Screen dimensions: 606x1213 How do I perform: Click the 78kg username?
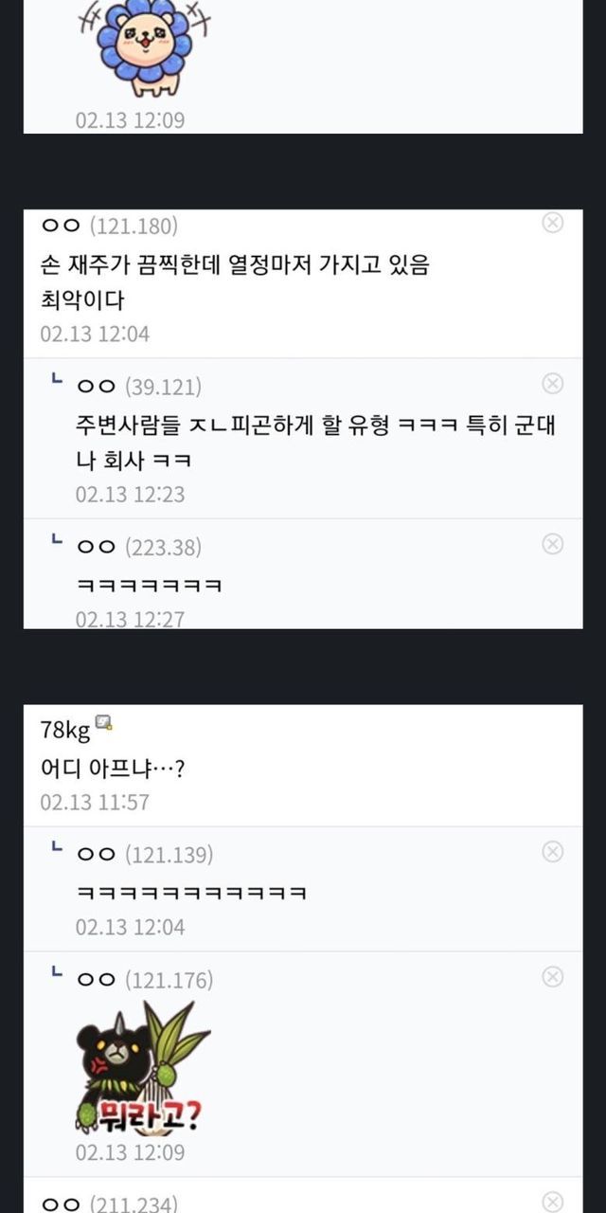click(65, 730)
